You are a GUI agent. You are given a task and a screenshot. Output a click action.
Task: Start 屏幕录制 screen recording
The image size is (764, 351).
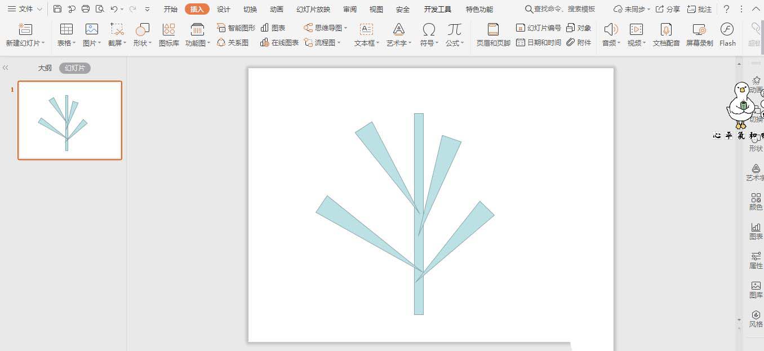coord(699,35)
